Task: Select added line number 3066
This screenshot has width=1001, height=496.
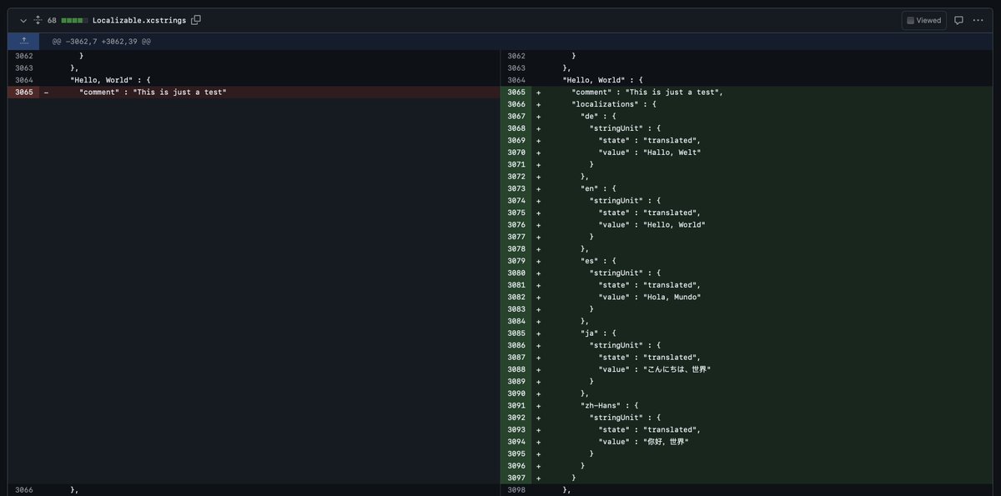Action: (516, 104)
